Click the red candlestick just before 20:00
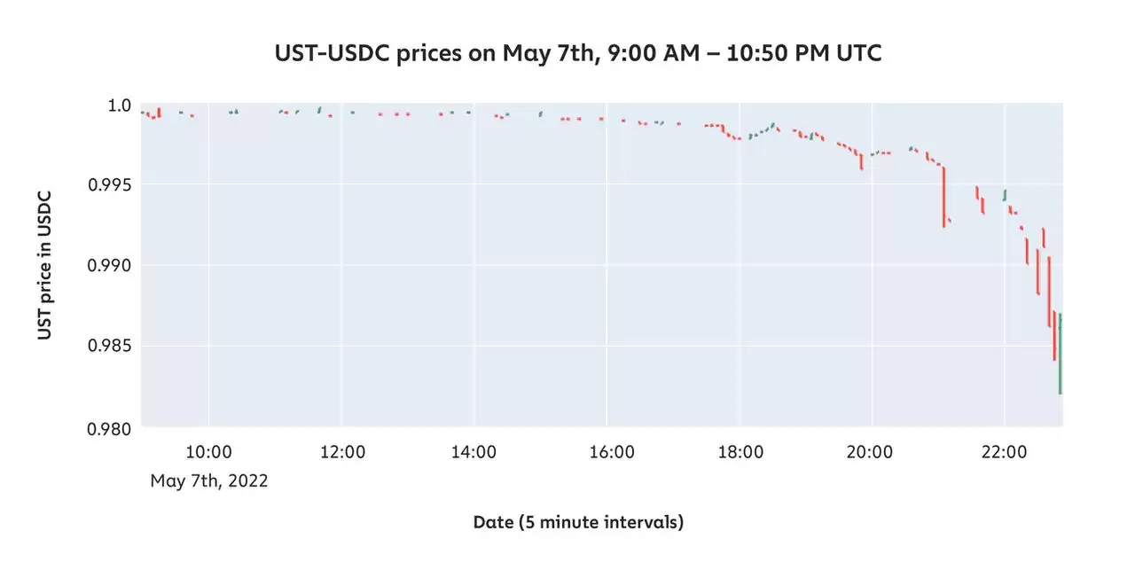 point(861,161)
